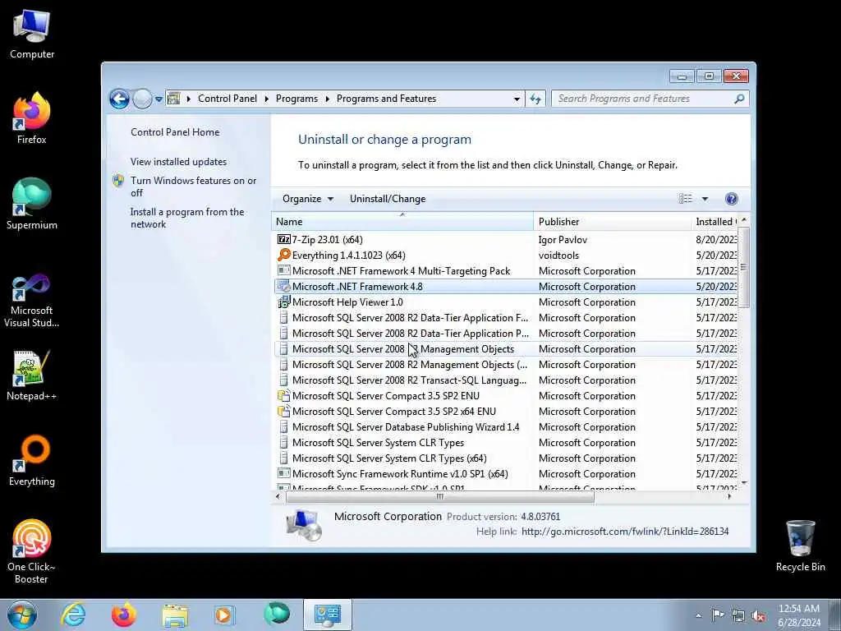Click the 7-Zip program icon in list
Image resolution: width=841 pixels, height=631 pixels.
[283, 239]
